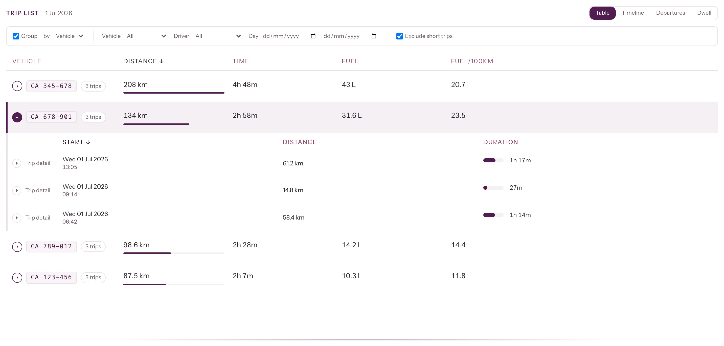Click the 208 km distance bar

click(x=174, y=93)
